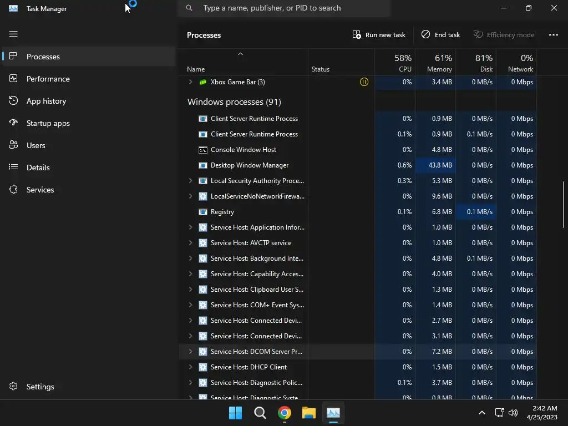The width and height of the screenshot is (568, 426).
Task: Click the Performance graph icon in sidebar
Action: (13, 79)
